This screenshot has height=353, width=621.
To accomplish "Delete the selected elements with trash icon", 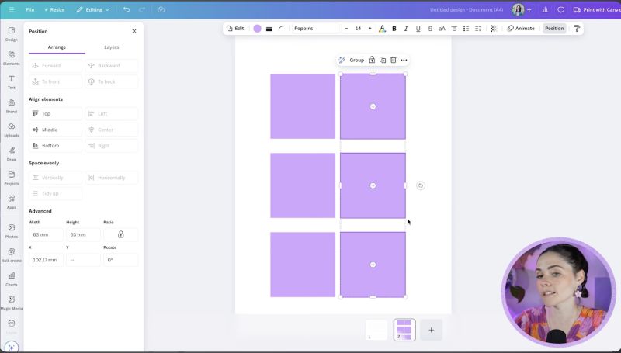I will (394, 60).
